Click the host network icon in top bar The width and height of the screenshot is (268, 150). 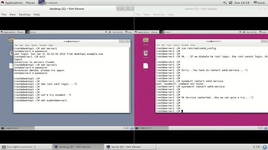click(x=231, y=2)
